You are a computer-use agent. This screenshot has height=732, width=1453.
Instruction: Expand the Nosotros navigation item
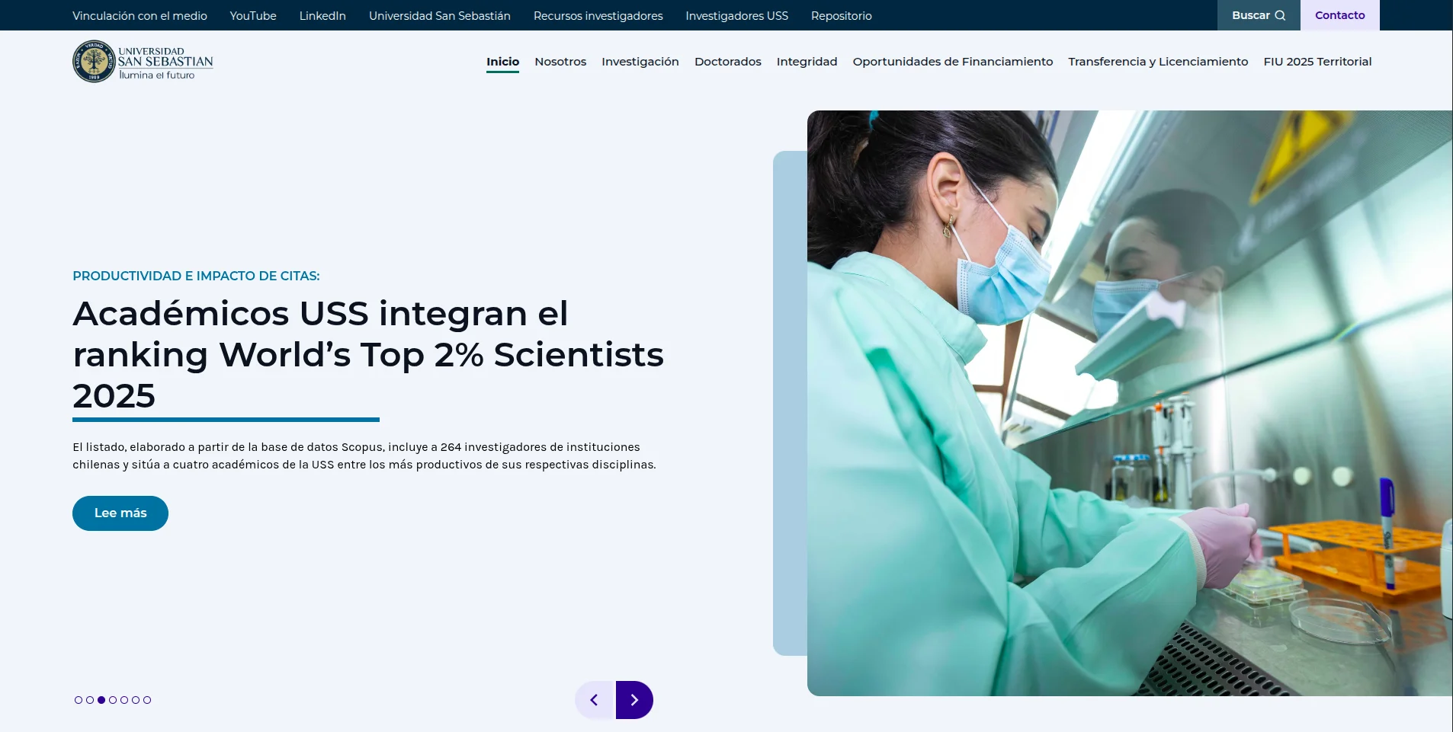[x=560, y=62]
